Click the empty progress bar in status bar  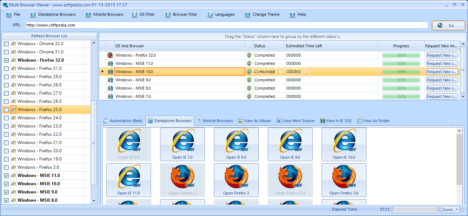pos(416,210)
